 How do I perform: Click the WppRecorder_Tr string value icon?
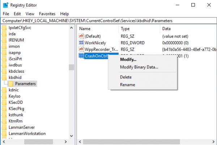81,49
